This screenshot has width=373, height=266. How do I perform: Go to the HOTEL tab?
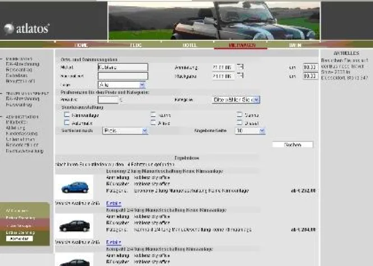(190, 45)
